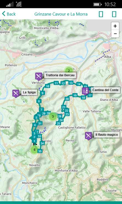Select the La Spiga restaurant marker icon

tap(16, 93)
